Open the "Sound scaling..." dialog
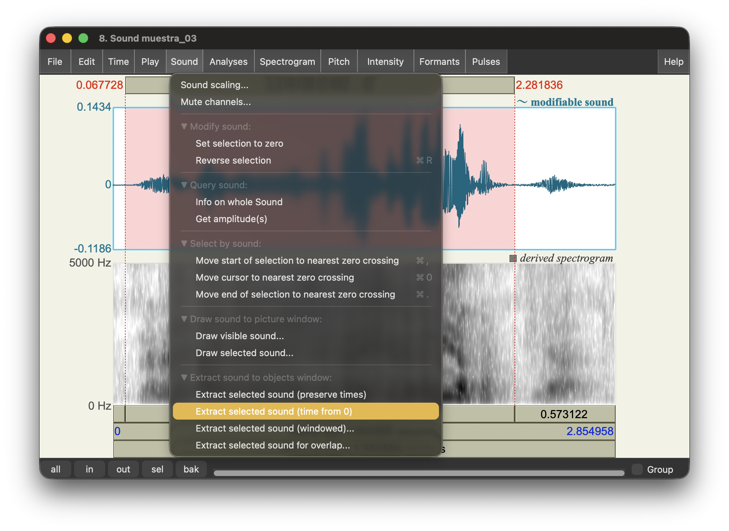Image resolution: width=729 pixels, height=531 pixels. click(214, 85)
